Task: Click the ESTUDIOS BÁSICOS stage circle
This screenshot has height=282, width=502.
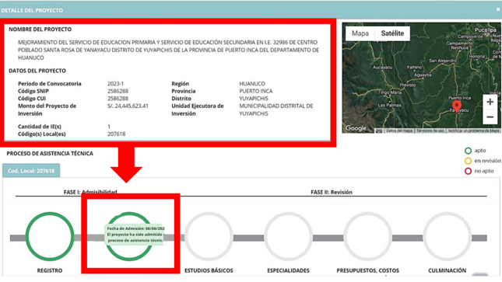Action: pos(209,236)
